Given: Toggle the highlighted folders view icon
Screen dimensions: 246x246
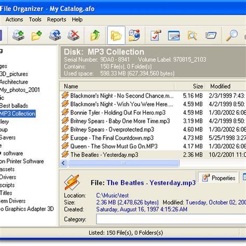Looking at the screenshot, I should click(x=116, y=35).
